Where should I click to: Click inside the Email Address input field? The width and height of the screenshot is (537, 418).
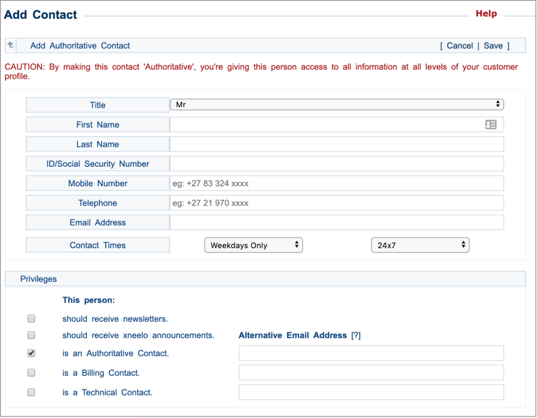point(336,222)
